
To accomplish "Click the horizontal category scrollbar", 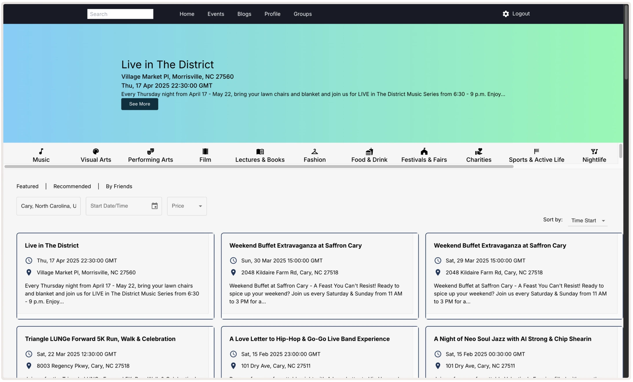I will pyautogui.click(x=259, y=167).
